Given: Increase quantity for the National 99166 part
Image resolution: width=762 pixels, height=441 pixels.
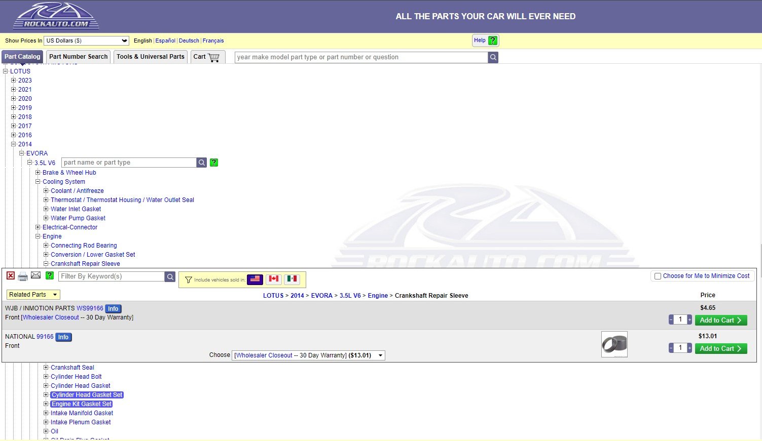Looking at the screenshot, I should pos(690,348).
